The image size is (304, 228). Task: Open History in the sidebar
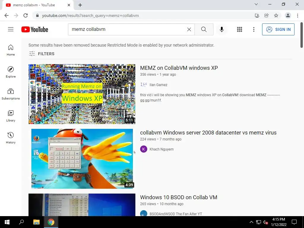click(11, 138)
